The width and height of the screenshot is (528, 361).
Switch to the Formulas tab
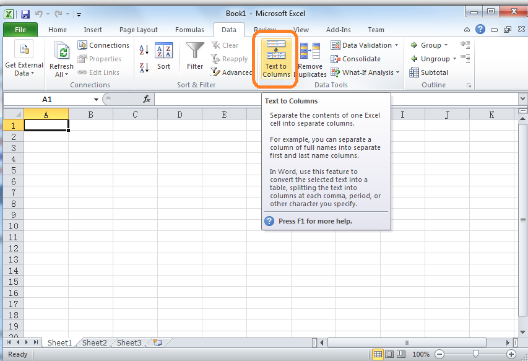pos(189,30)
